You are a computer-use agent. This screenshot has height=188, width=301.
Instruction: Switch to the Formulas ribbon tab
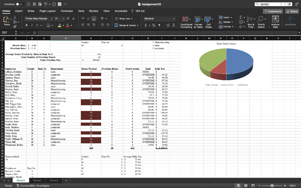(x=67, y=11)
